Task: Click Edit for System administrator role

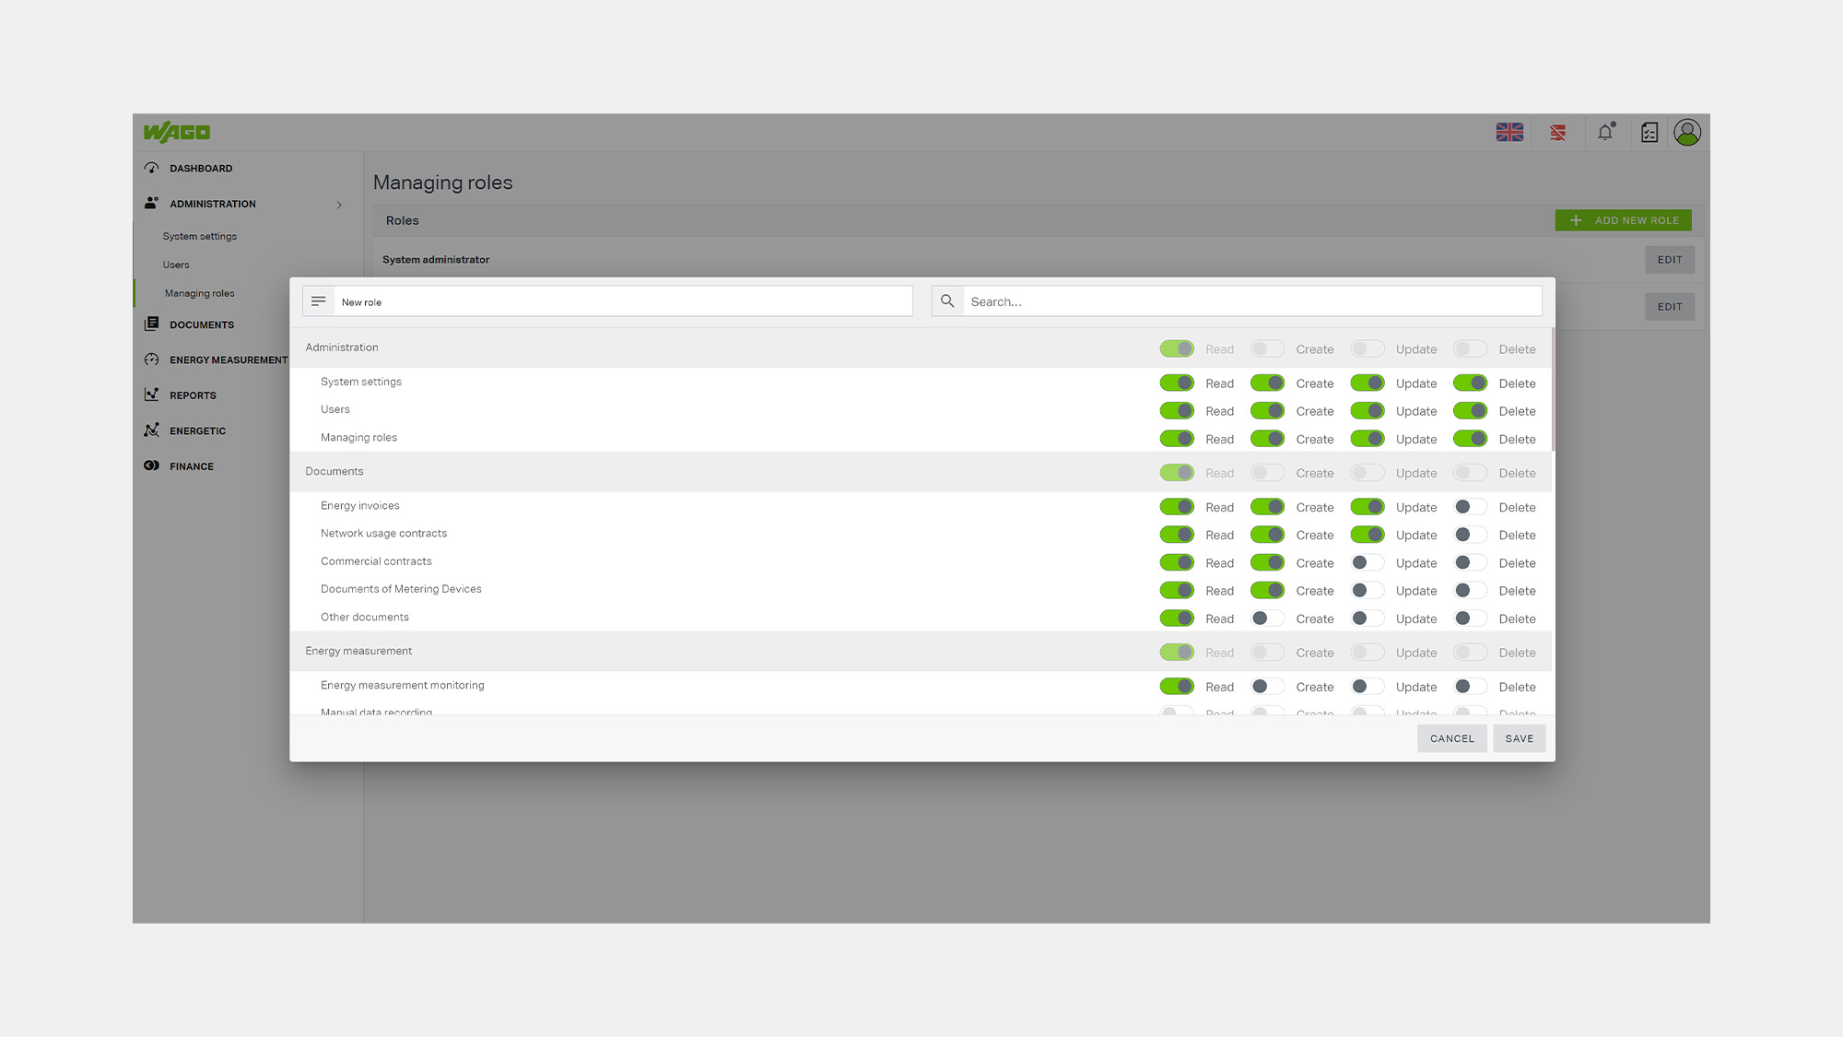Action: pos(1669,260)
